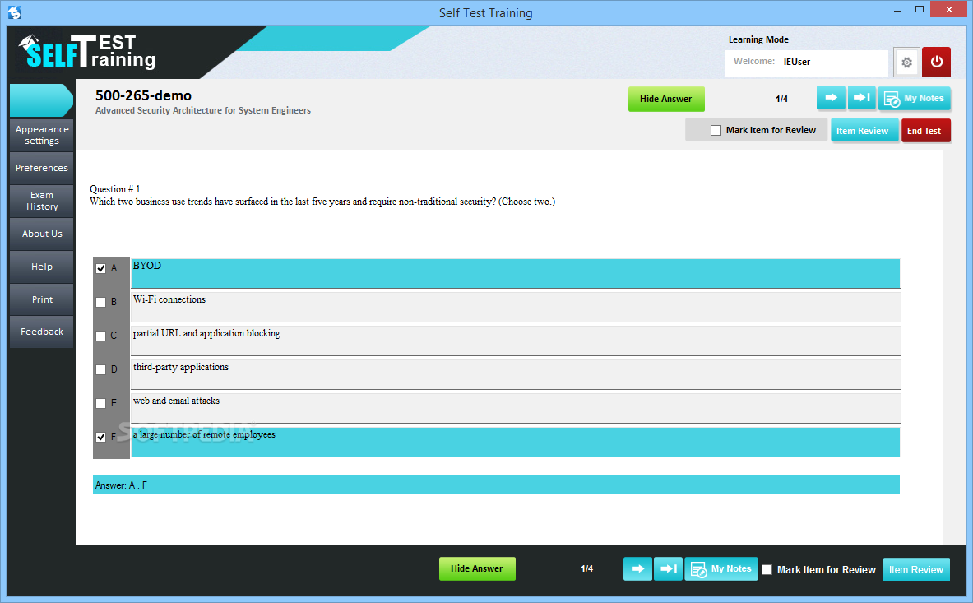This screenshot has height=603, width=973.
Task: Click the top 1/4 question counter
Action: click(781, 99)
